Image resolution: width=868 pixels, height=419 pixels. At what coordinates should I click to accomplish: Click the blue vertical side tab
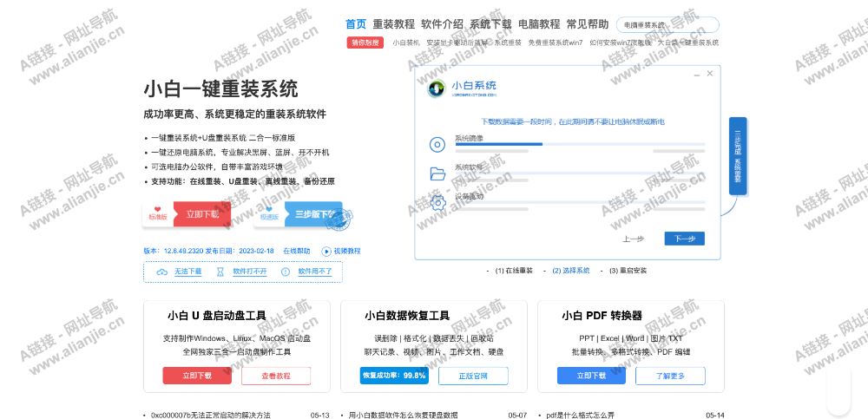(x=738, y=156)
